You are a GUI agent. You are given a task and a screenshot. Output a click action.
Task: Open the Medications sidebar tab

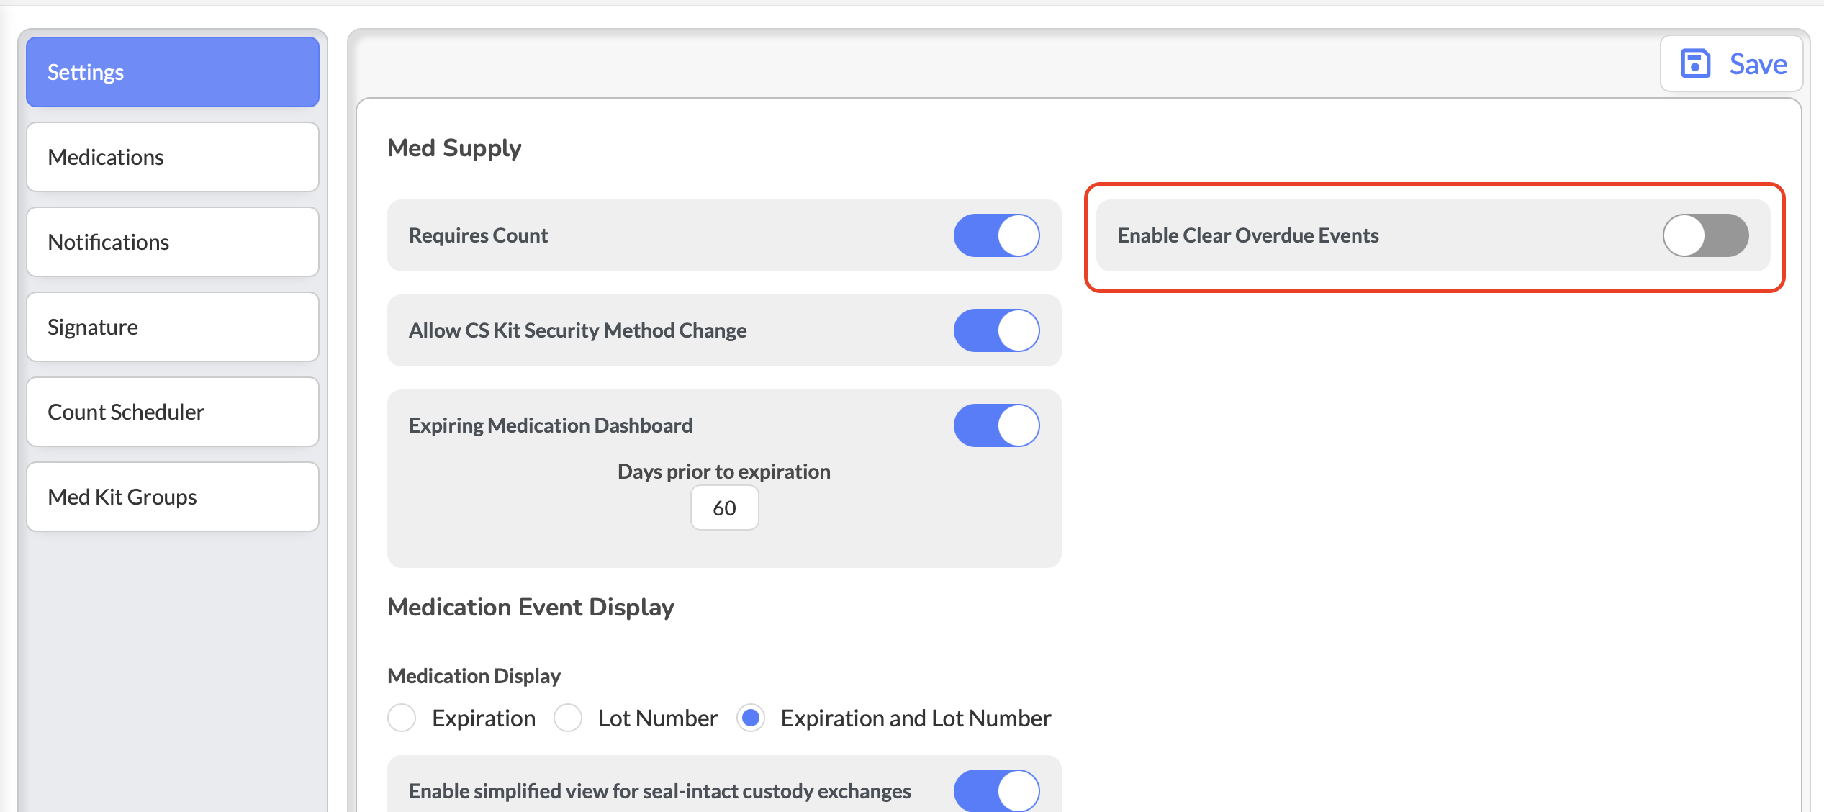(x=173, y=157)
